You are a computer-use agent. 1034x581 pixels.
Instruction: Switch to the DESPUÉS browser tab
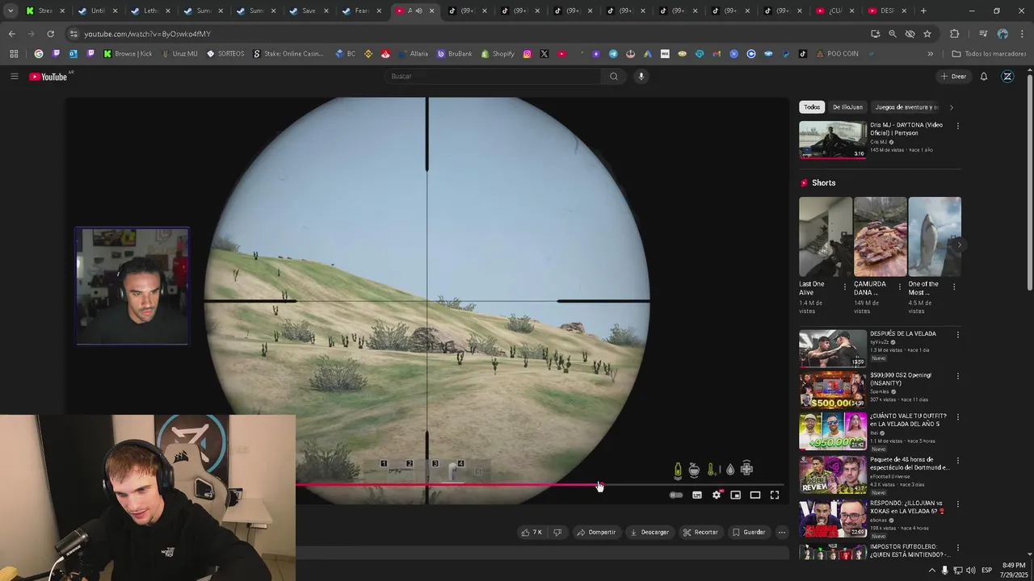point(886,11)
